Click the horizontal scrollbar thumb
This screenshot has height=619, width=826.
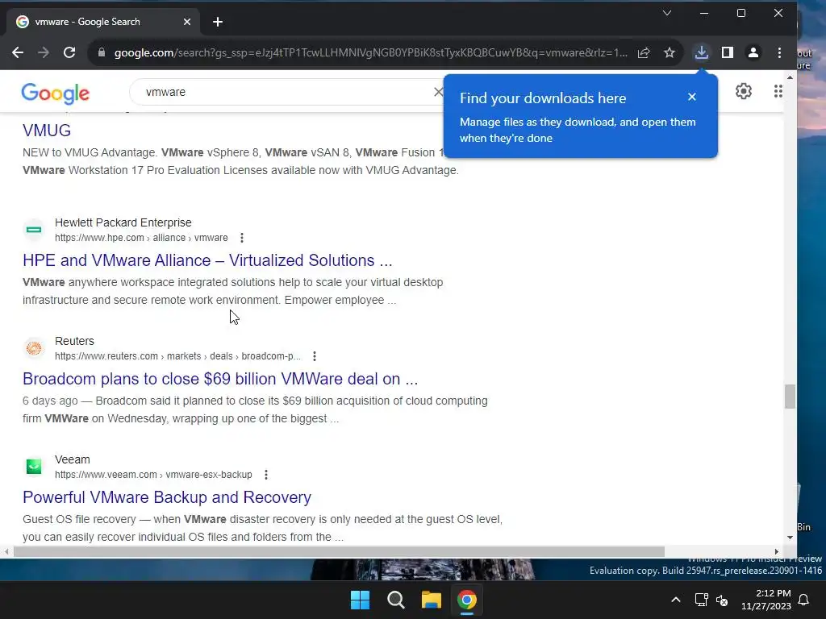pos(339,551)
